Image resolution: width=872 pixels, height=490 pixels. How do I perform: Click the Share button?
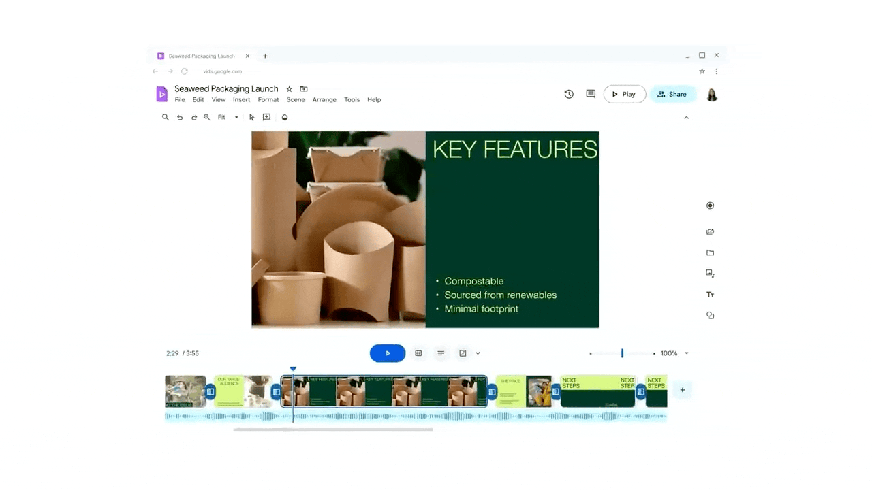click(672, 95)
